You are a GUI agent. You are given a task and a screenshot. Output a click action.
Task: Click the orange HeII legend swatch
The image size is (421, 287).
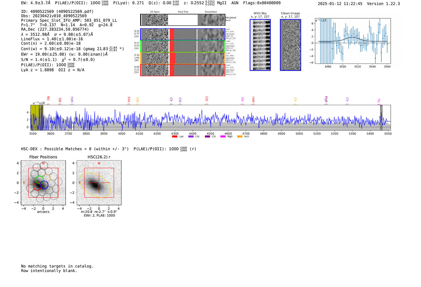240,137
